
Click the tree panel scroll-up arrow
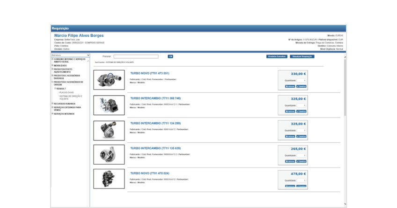point(88,61)
